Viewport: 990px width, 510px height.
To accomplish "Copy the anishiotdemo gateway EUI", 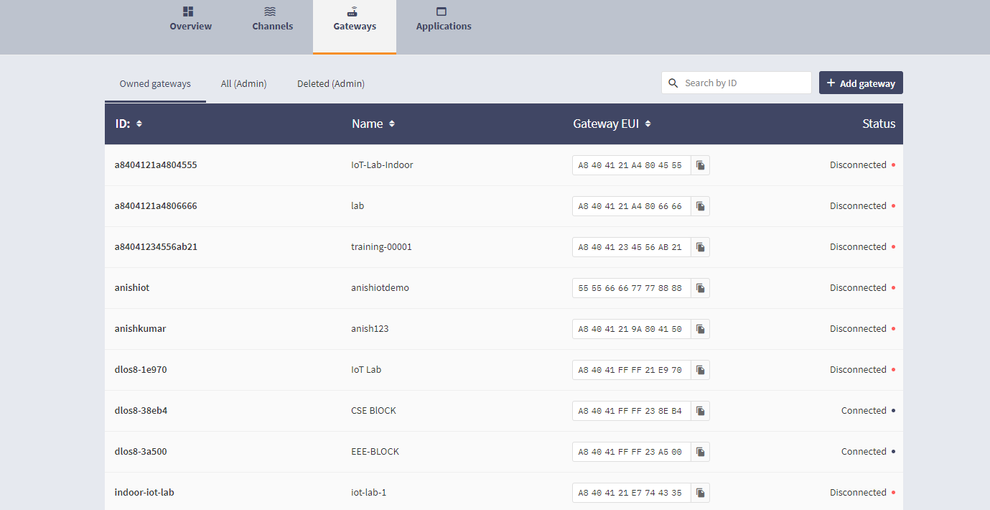I will 700,287.
